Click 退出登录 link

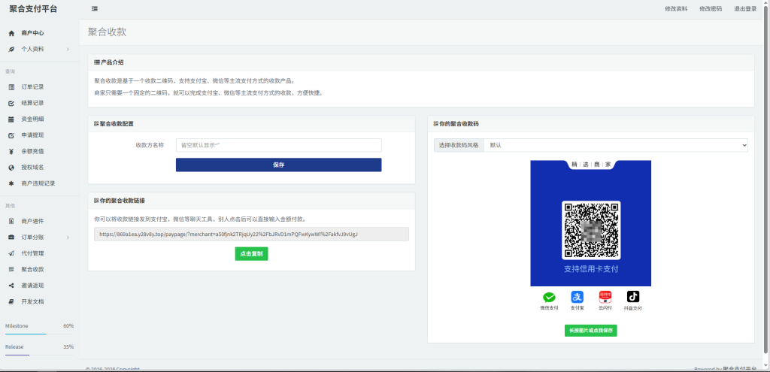(x=745, y=9)
